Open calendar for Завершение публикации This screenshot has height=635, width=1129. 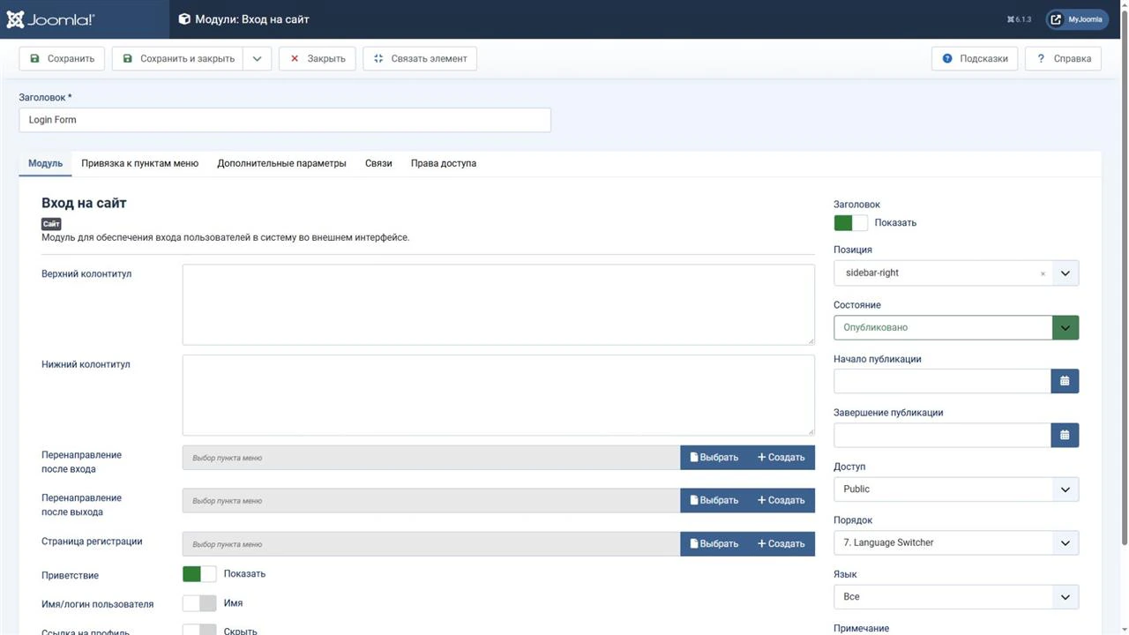[1065, 435]
